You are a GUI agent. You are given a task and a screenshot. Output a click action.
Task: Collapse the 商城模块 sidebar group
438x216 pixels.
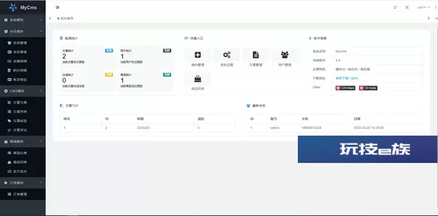click(x=22, y=142)
